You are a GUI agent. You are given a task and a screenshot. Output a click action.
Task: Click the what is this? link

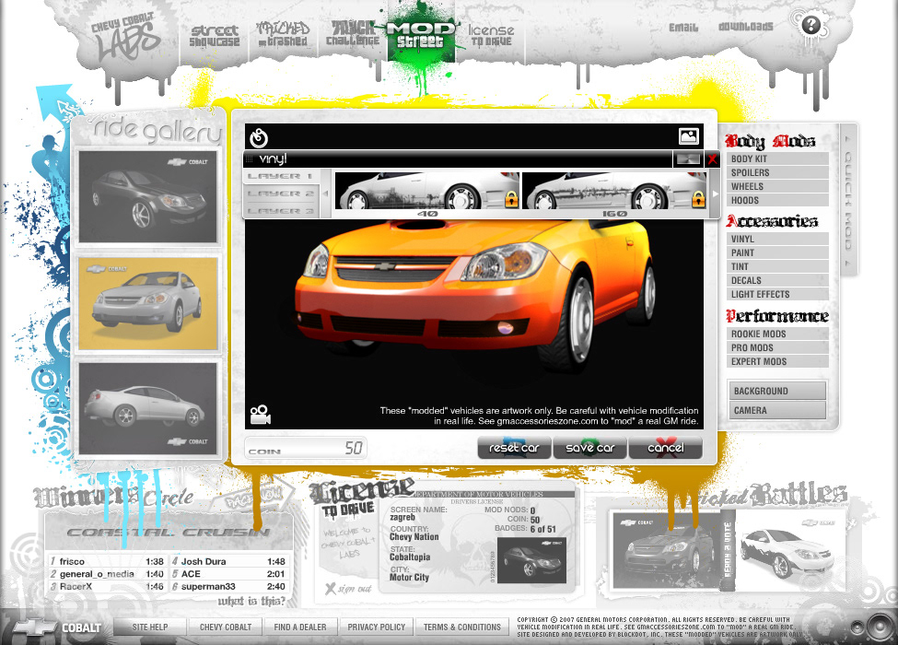[251, 601]
